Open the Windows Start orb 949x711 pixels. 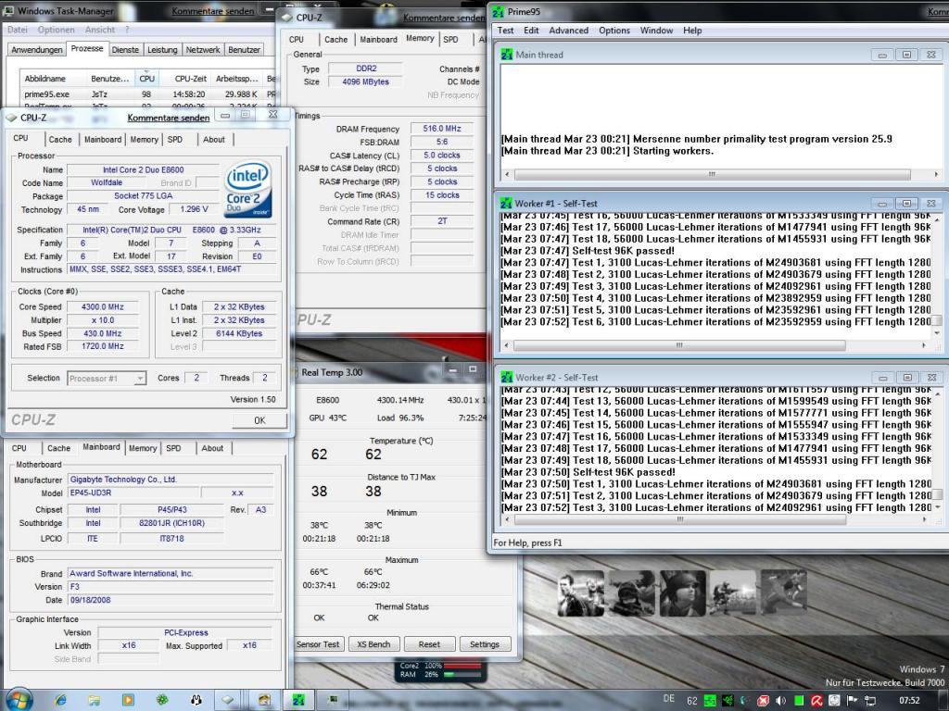pos(19,700)
